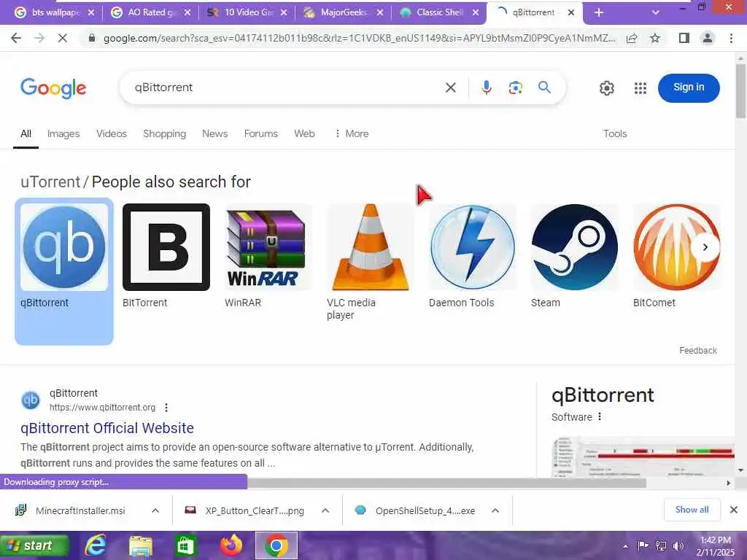This screenshot has width=747, height=560.
Task: Share this page from the address bar
Action: (632, 38)
